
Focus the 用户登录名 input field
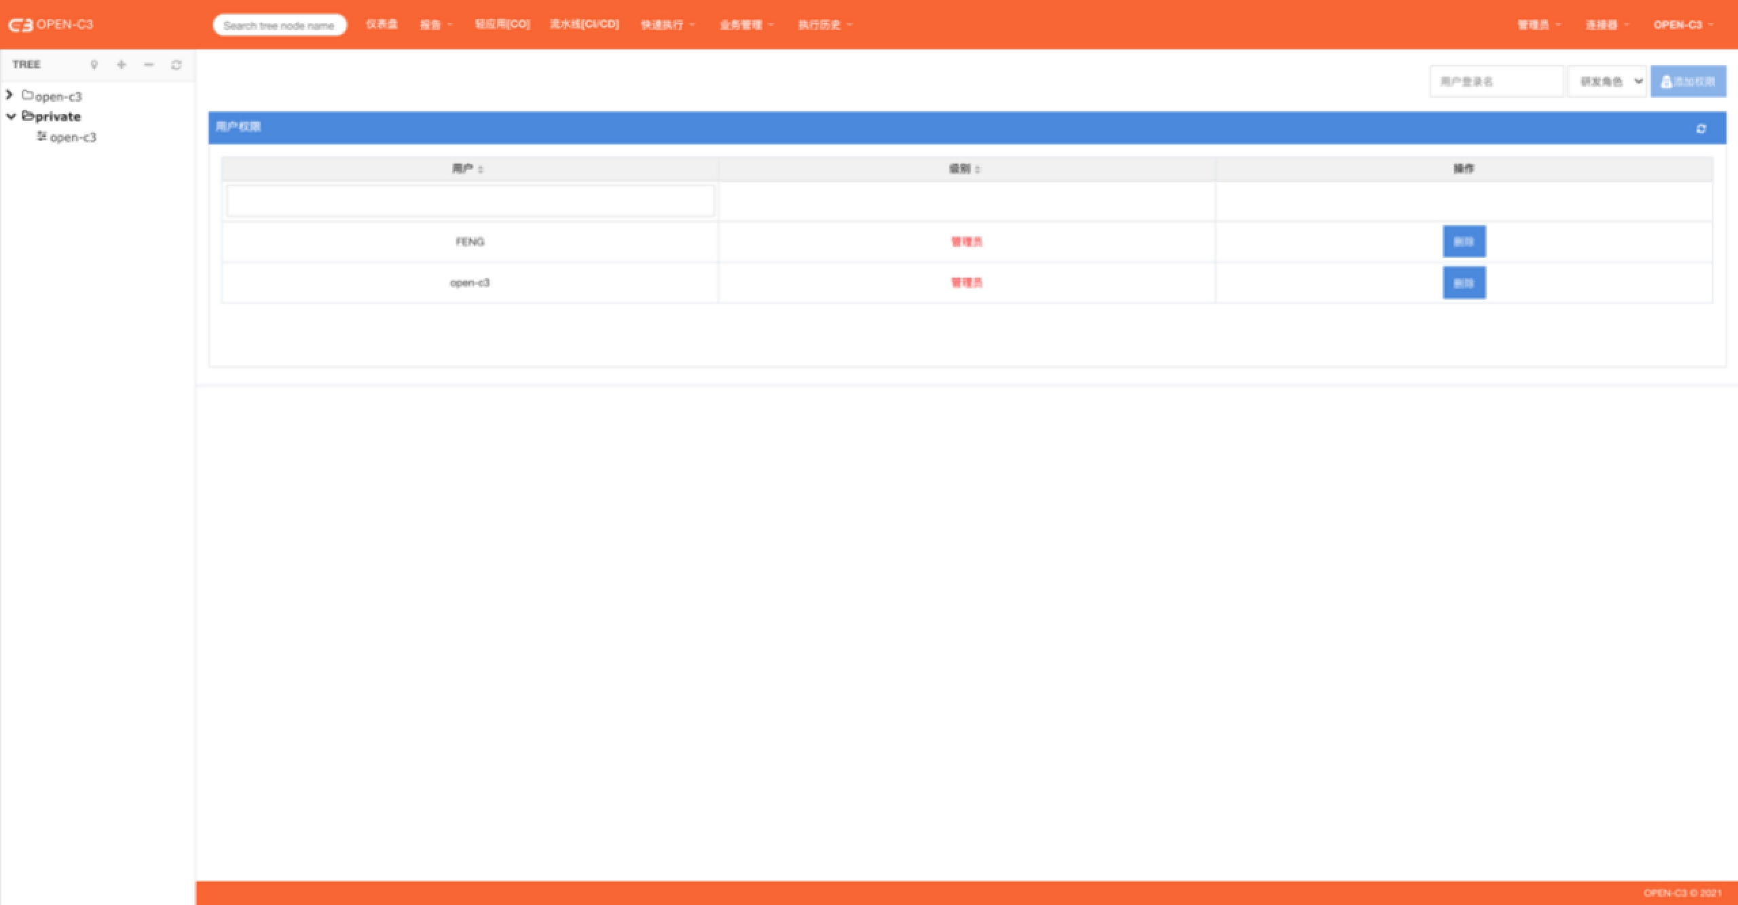pos(1496,81)
